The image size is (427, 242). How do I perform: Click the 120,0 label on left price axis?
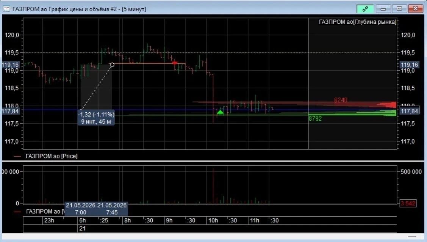tap(12, 35)
